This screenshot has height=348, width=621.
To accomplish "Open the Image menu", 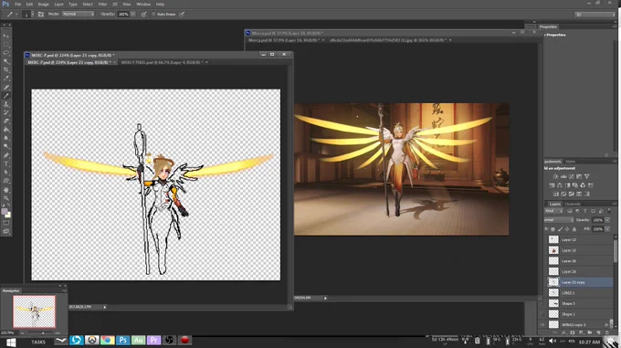I will (x=43, y=5).
